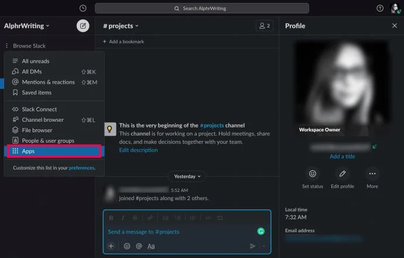Open the More profile options
Image resolution: width=404 pixels, height=258 pixels.
pyautogui.click(x=372, y=174)
